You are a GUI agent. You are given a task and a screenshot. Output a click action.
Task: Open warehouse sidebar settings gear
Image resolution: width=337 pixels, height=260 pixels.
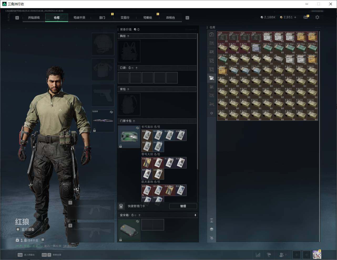coord(212,113)
